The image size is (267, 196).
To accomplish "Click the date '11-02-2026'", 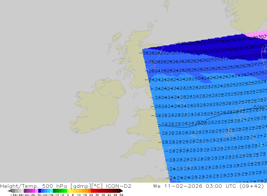I will pos(183,186).
